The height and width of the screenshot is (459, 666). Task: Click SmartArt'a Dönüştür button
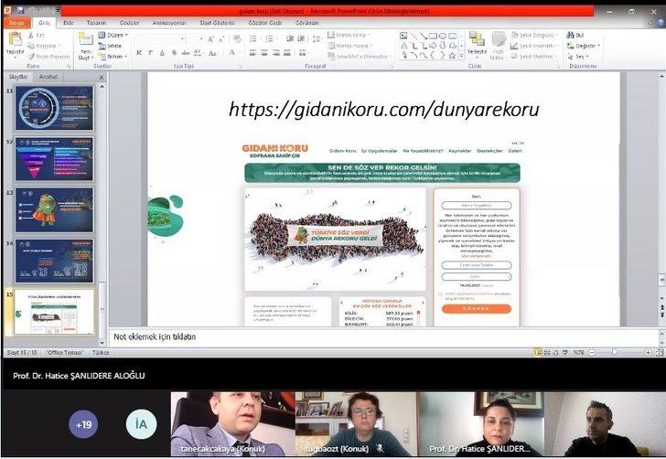(x=358, y=56)
